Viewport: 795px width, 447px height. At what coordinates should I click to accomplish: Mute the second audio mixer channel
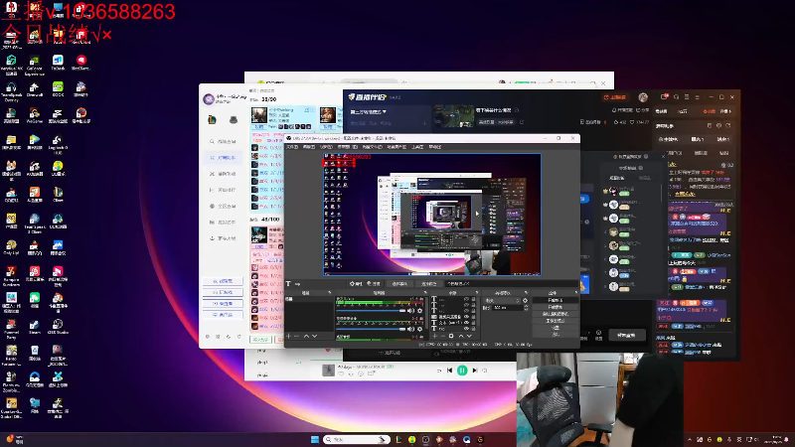click(410, 329)
